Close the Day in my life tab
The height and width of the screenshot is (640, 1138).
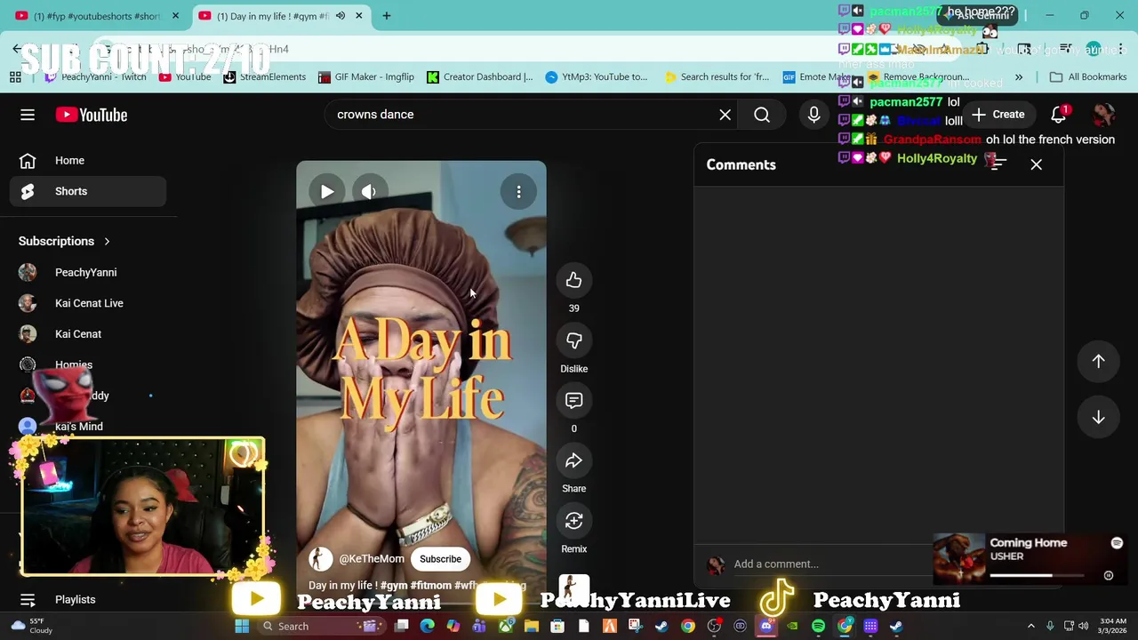[x=359, y=16]
